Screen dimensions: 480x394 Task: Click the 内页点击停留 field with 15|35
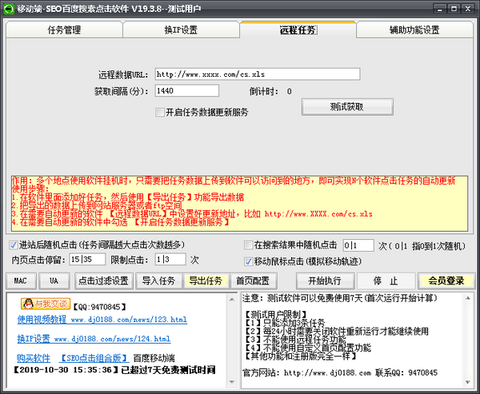click(87, 260)
